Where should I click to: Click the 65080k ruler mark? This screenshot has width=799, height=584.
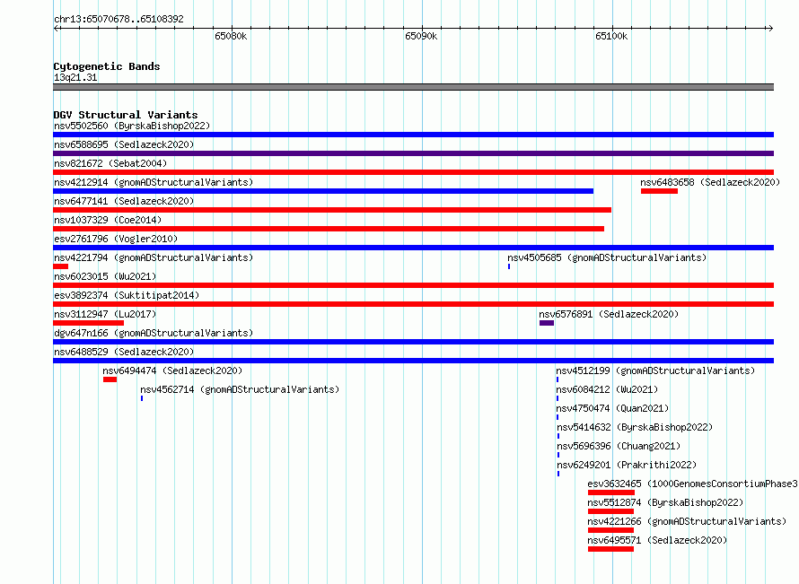[x=231, y=36]
